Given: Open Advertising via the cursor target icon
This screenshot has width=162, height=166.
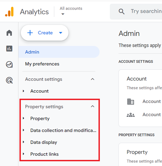Looking at the screenshot, I should [9, 80].
